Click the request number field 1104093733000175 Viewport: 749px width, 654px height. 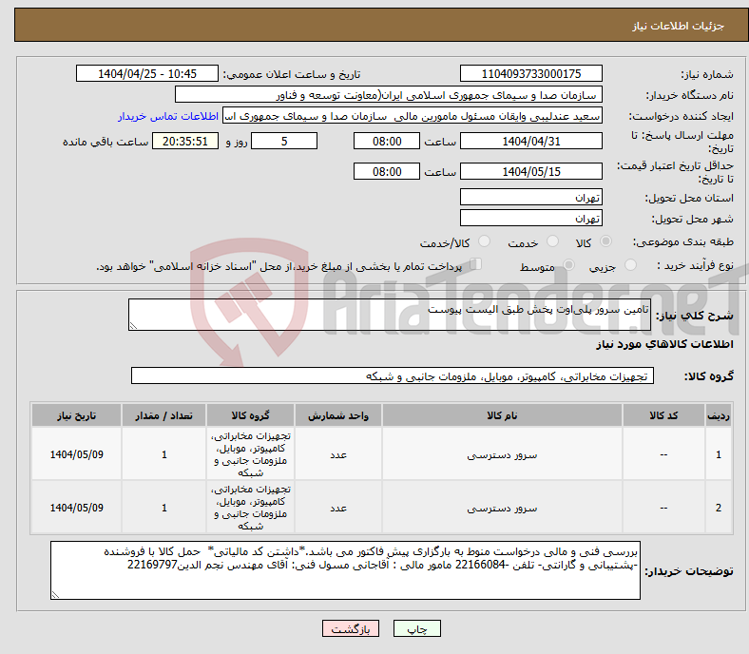click(x=530, y=73)
